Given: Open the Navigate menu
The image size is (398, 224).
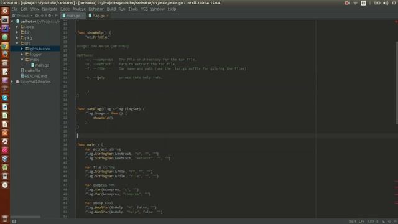Looking at the screenshot, I should tap(50, 9).
